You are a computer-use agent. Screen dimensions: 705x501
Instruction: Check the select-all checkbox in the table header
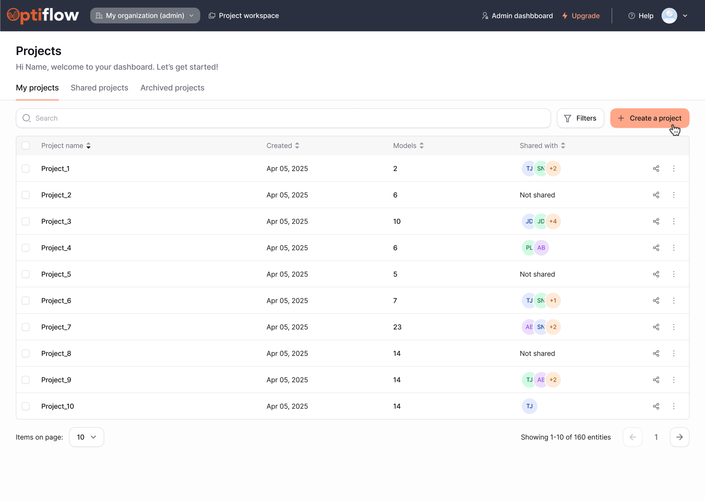tap(25, 146)
